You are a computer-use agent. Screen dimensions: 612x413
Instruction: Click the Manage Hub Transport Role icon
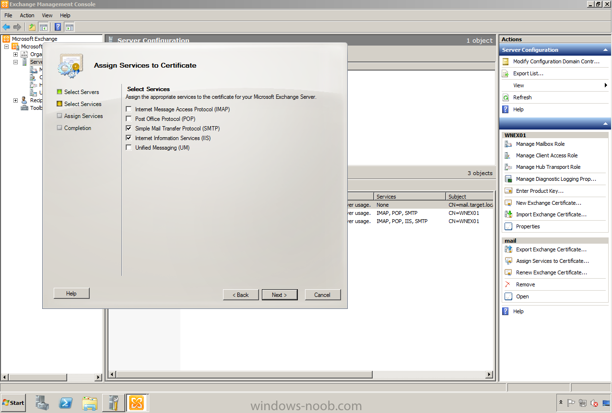[x=508, y=167]
